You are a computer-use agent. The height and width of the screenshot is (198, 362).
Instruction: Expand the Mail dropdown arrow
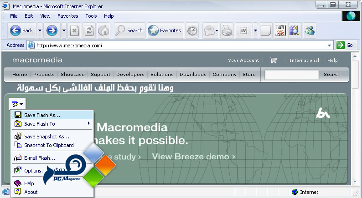(217, 30)
